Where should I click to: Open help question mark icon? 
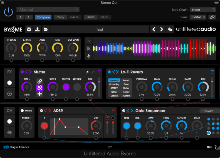click(216, 147)
